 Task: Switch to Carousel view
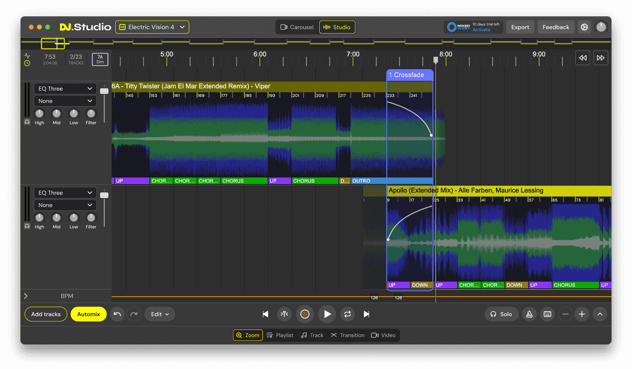tap(298, 27)
